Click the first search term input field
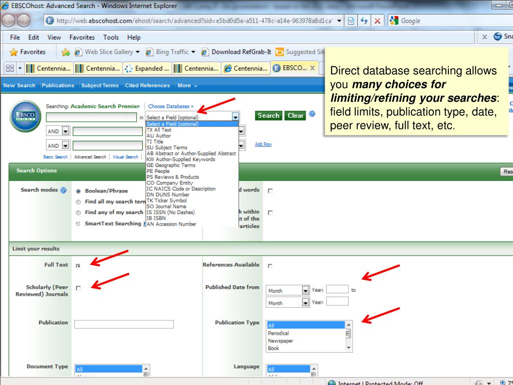The image size is (513, 385). click(91, 117)
